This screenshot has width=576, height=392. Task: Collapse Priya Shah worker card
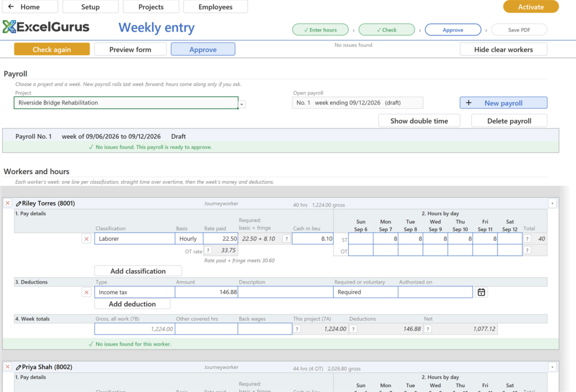(x=552, y=367)
